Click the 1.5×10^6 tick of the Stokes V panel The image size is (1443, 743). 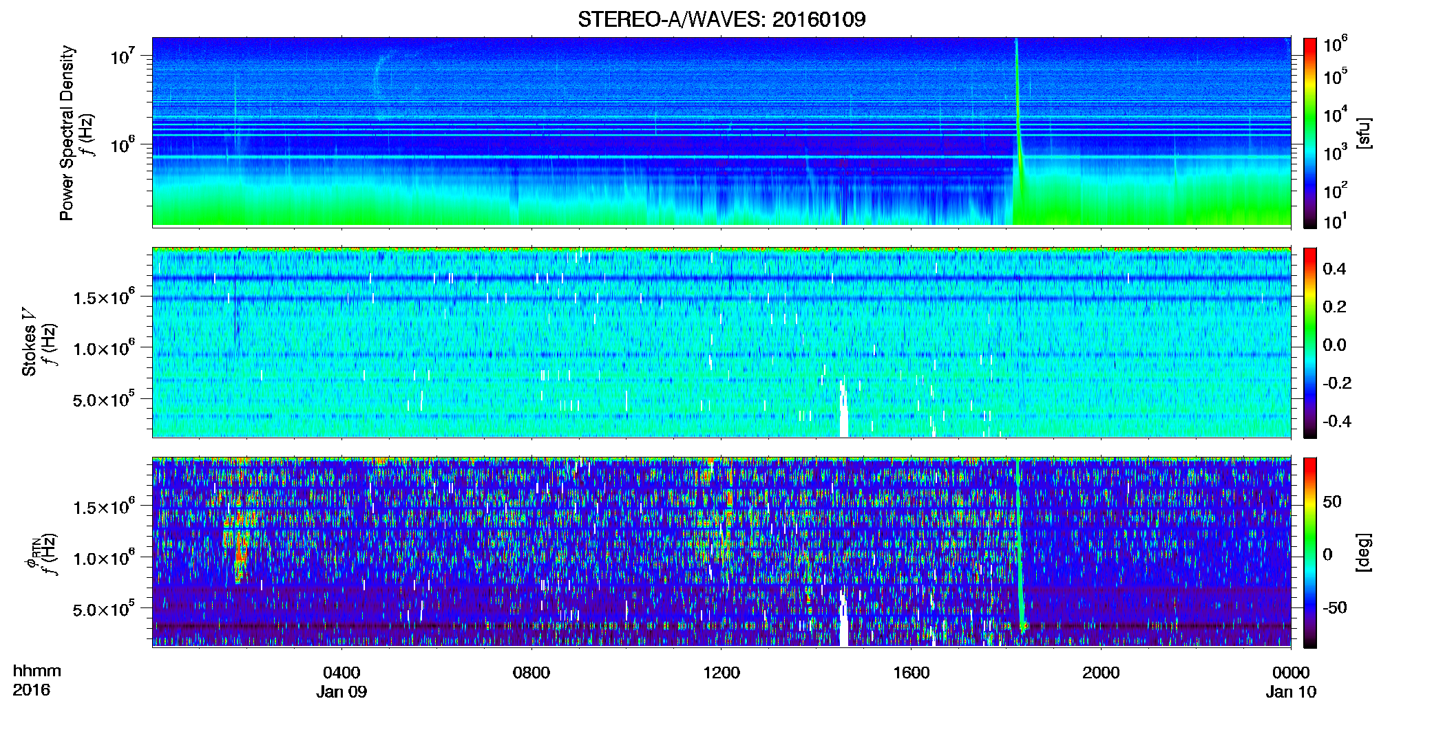[103, 297]
